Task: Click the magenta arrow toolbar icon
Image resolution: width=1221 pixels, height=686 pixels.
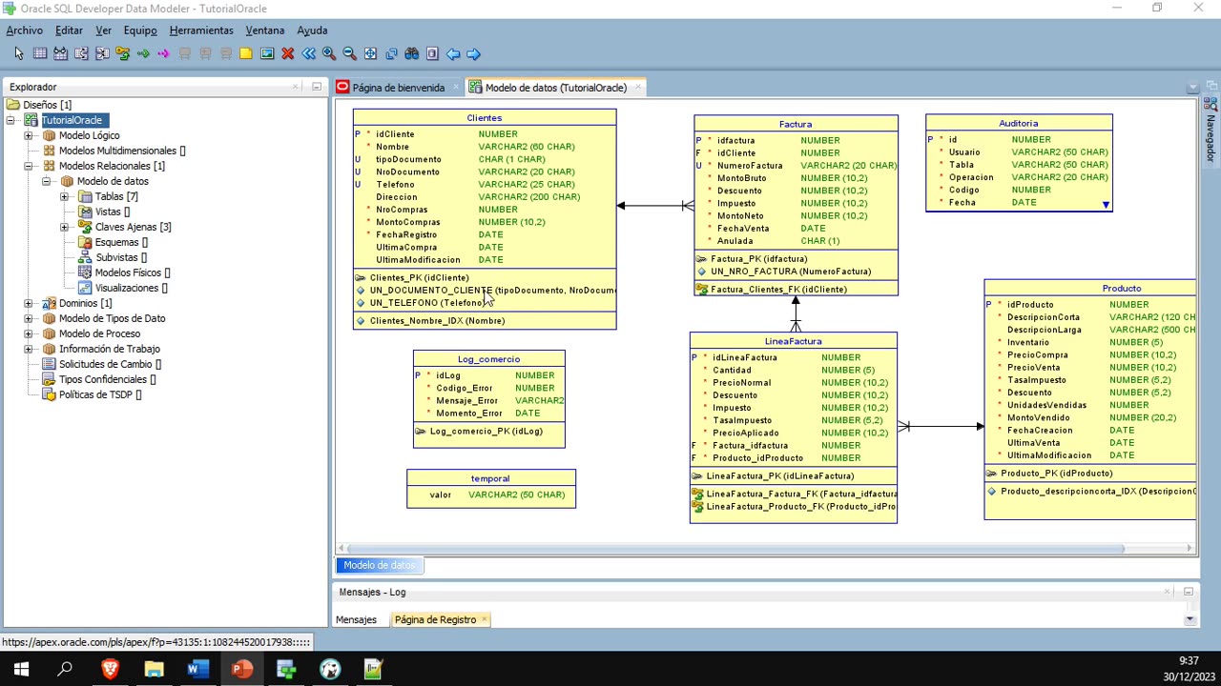Action: click(163, 54)
